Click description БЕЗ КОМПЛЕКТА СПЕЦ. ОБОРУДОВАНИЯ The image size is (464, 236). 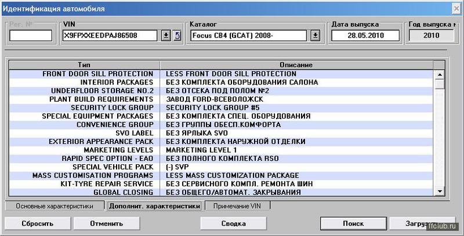[238, 116]
